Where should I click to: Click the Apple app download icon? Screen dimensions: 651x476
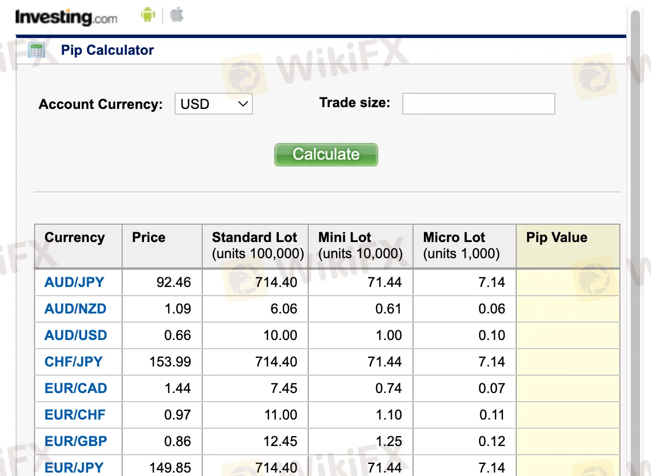click(176, 15)
